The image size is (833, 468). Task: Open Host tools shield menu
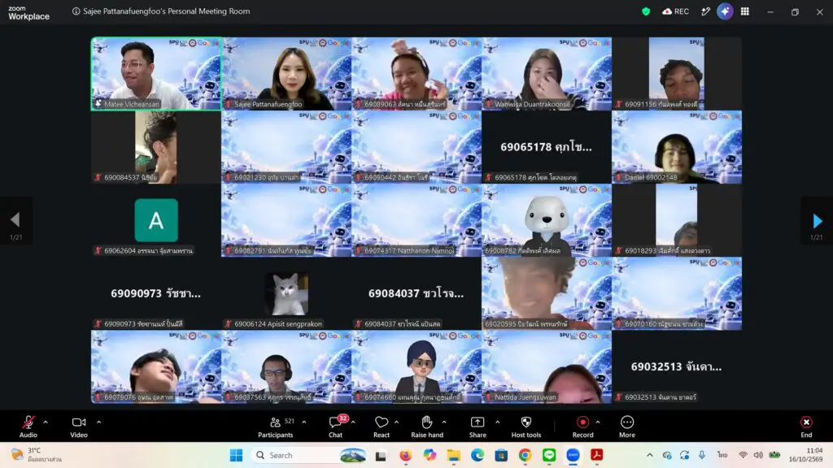(526, 427)
